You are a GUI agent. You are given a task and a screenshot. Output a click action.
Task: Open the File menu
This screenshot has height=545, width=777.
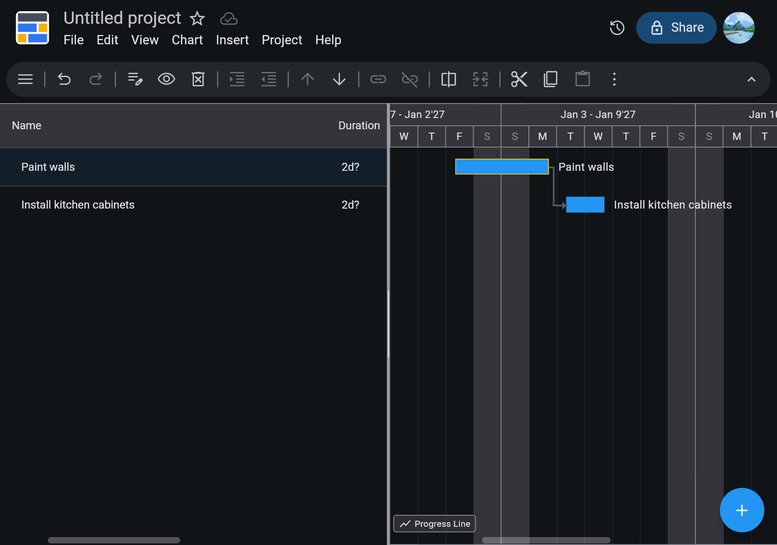point(74,40)
